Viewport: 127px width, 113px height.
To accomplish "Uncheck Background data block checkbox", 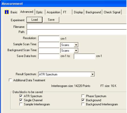I will tap(83, 100).
